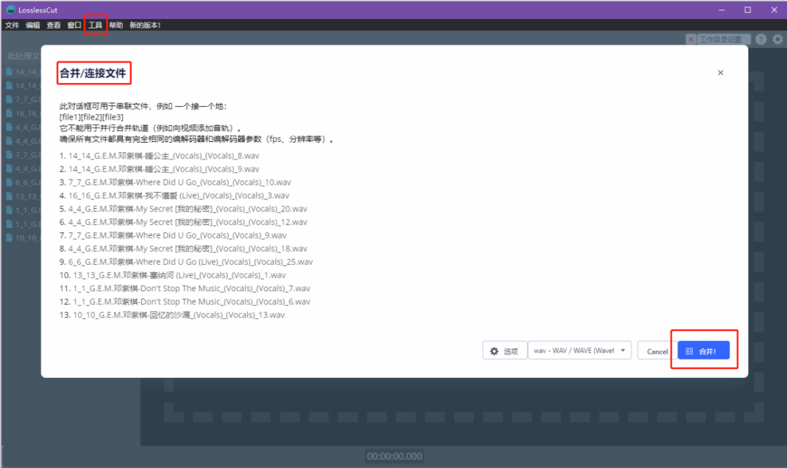
Task: Expand the wav output format dropdown
Action: [x=579, y=350]
